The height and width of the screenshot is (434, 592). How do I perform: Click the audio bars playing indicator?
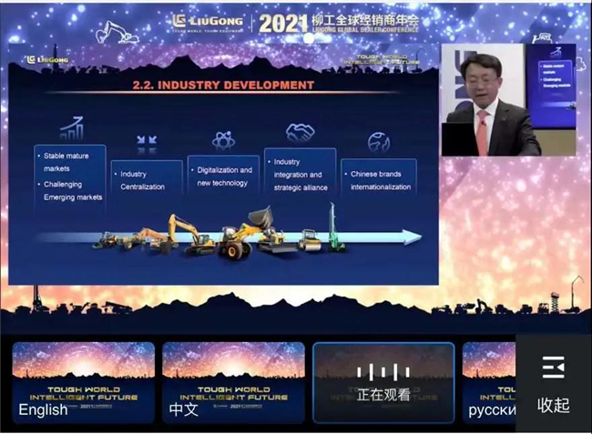pyautogui.click(x=383, y=372)
